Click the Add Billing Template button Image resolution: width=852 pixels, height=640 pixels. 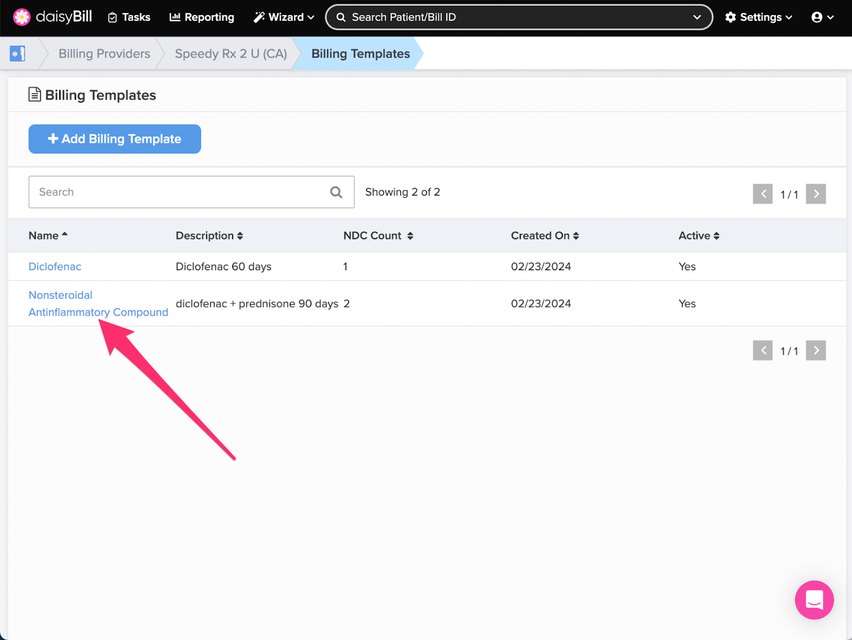pyautogui.click(x=114, y=139)
